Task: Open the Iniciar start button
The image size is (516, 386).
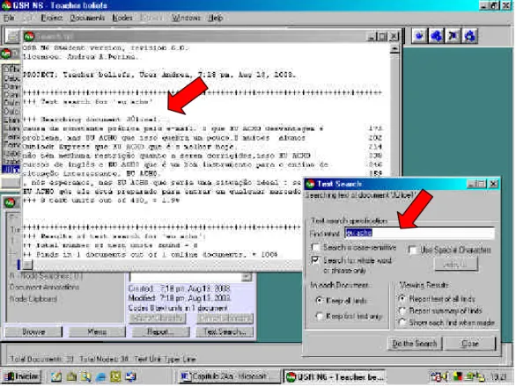Action: (22, 376)
